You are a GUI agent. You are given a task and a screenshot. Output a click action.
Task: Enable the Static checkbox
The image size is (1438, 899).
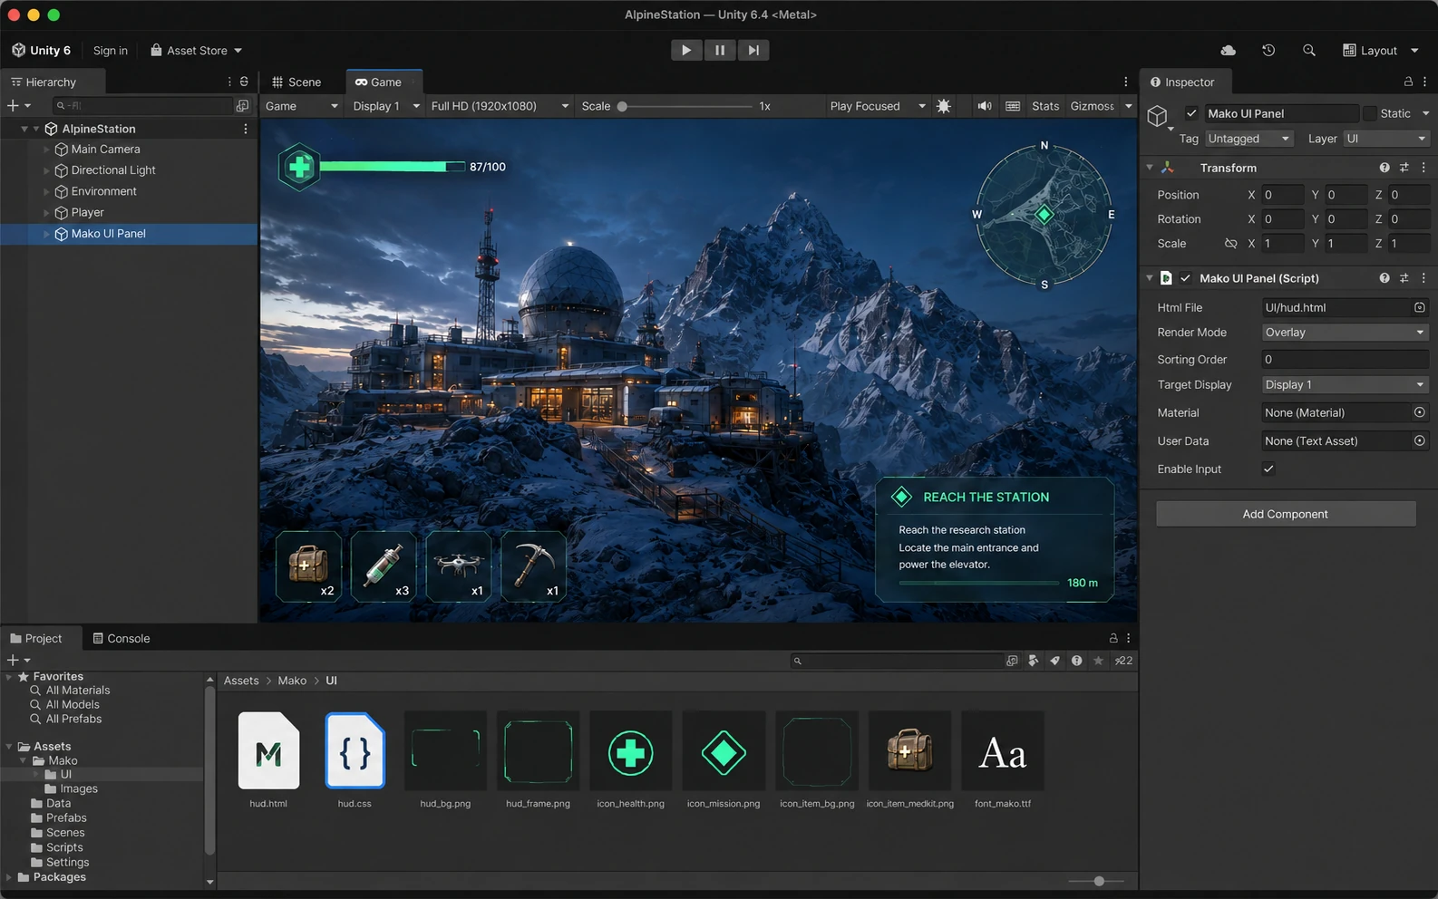tap(1369, 113)
